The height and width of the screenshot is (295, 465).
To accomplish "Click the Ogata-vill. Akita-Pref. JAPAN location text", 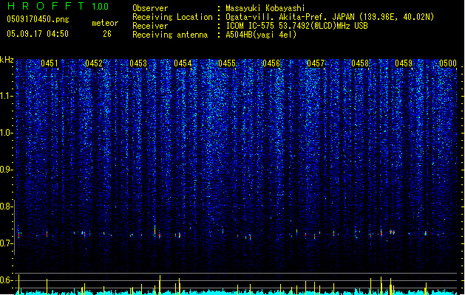I will click(x=330, y=17).
